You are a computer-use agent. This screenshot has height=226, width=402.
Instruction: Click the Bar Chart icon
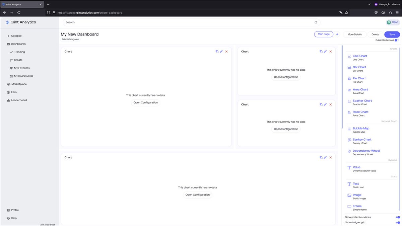click(349, 68)
